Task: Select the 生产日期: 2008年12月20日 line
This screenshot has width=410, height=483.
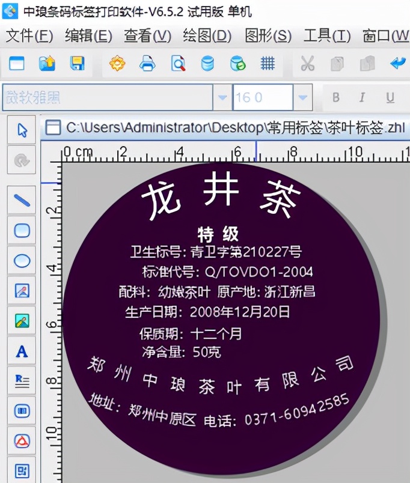Action: point(207,312)
